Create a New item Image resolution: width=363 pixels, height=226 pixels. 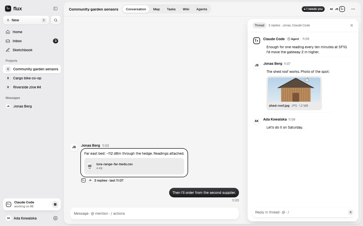coord(26,20)
